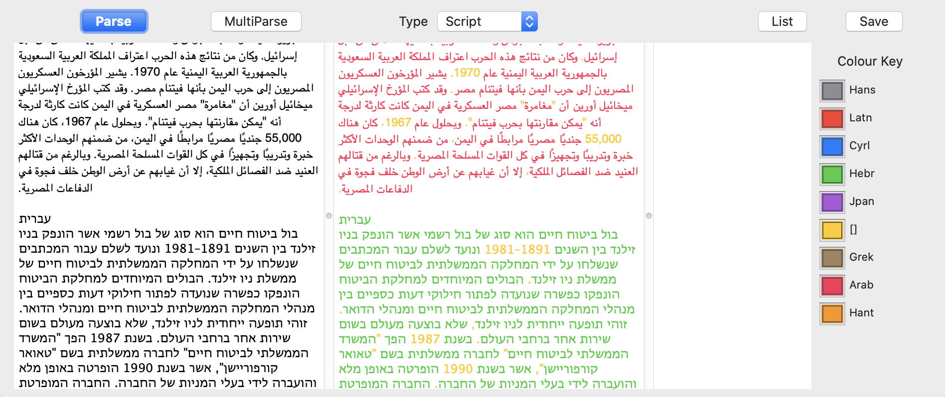Screen dimensions: 945x397
Task: Click the "Cyrl" label in colour key
Action: [x=859, y=146]
